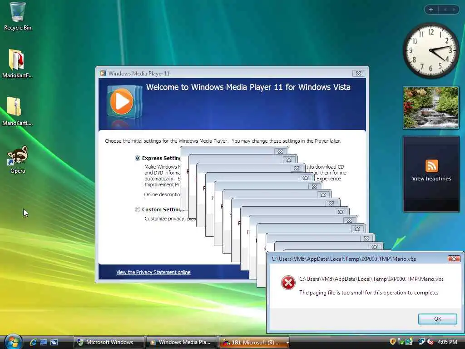Screen dimensions: 465x349
Task: Click 'Choose the initial settings' instruction text
Action: [x=223, y=141]
